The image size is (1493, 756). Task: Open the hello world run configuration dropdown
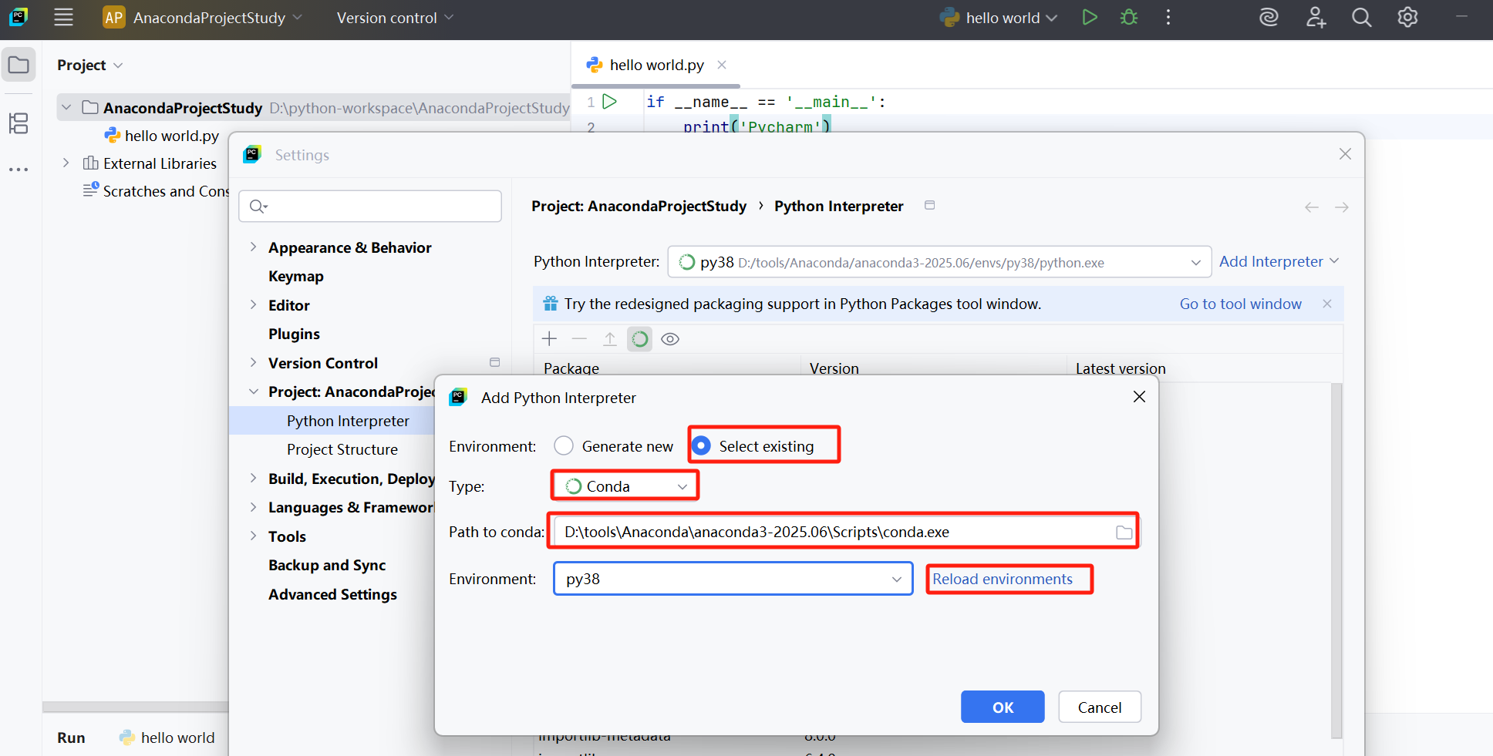pos(999,18)
